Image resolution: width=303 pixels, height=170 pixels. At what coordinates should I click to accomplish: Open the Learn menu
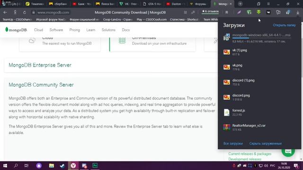pos(90,30)
